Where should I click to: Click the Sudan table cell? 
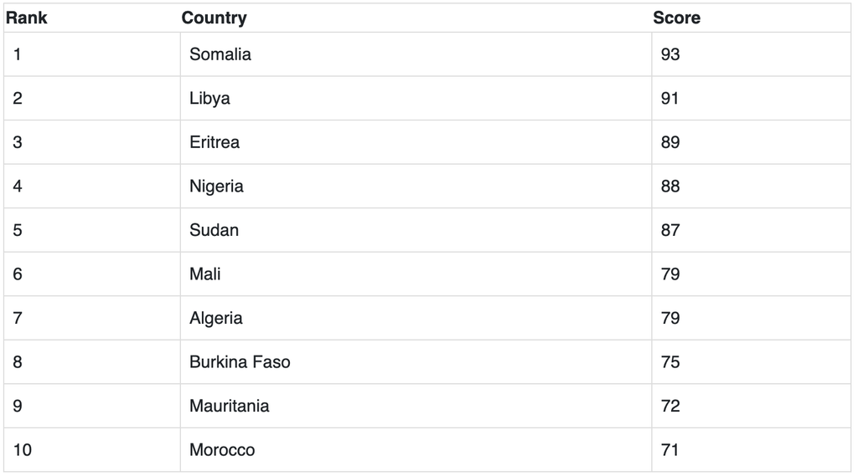(x=214, y=230)
